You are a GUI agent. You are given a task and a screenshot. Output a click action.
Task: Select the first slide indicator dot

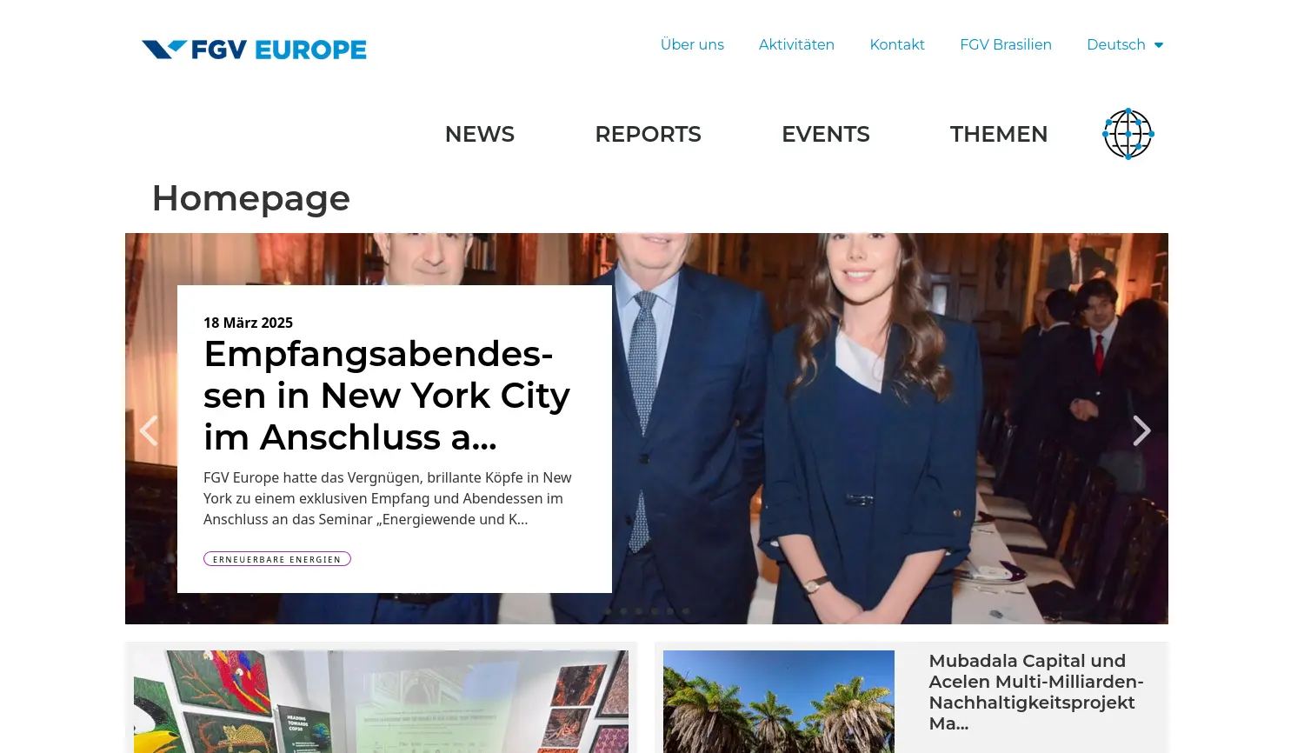click(x=608, y=610)
